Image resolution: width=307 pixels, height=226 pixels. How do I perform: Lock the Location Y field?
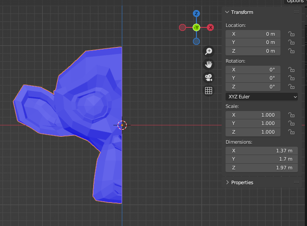click(x=291, y=42)
